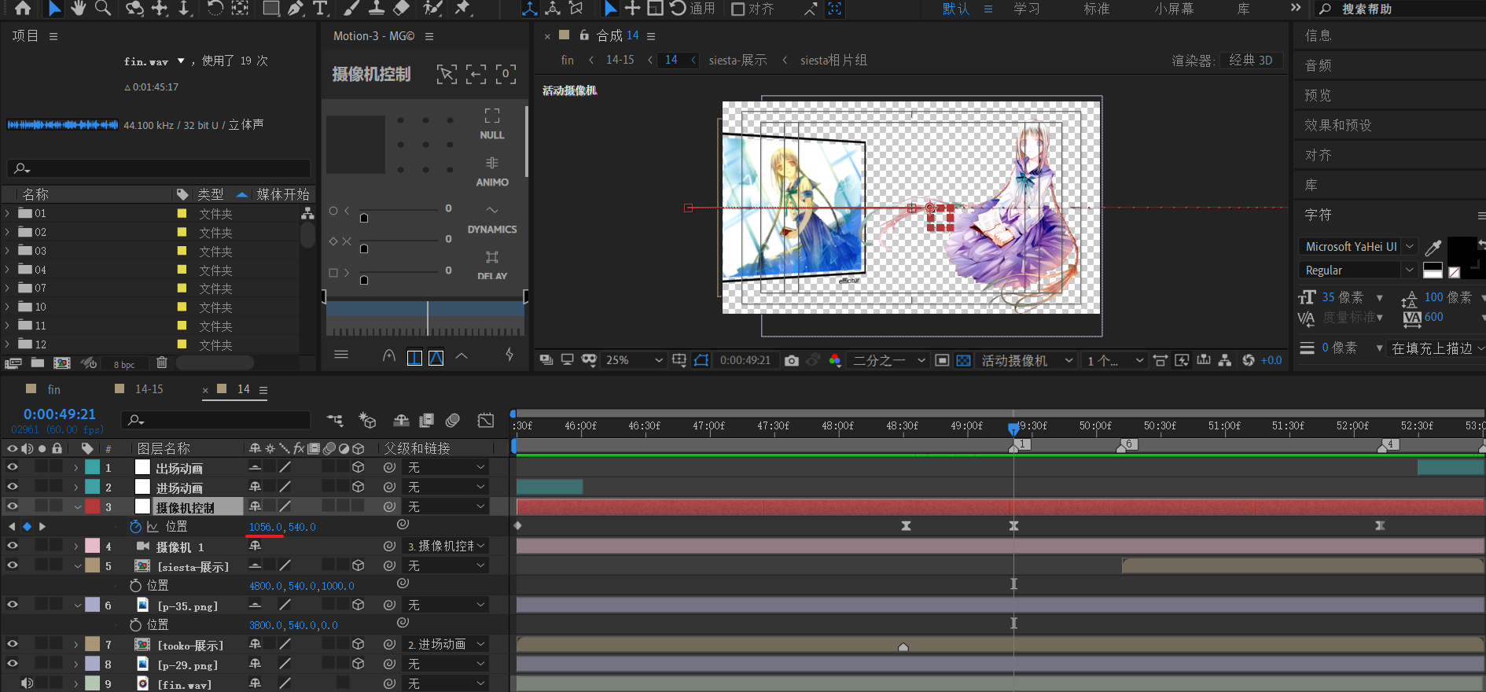The width and height of the screenshot is (1486, 692).
Task: Click the shy layers switch in timeline
Action: pyautogui.click(x=401, y=420)
